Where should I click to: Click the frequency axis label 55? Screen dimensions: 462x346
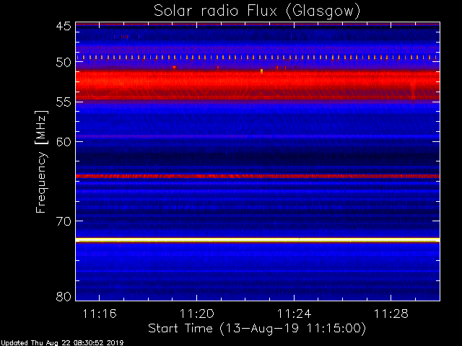[x=64, y=102]
